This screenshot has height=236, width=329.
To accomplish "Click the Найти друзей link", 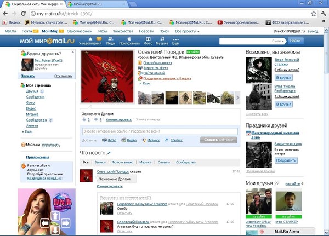I will pos(154,73).
